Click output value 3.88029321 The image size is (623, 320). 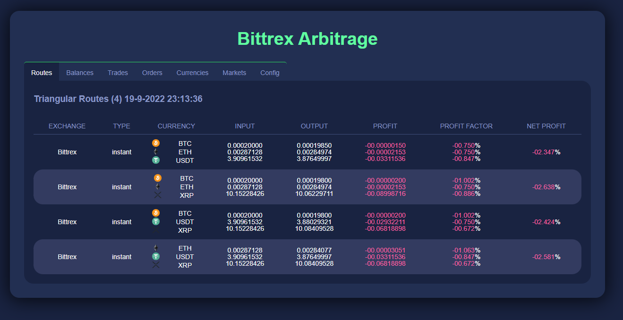[x=314, y=222]
